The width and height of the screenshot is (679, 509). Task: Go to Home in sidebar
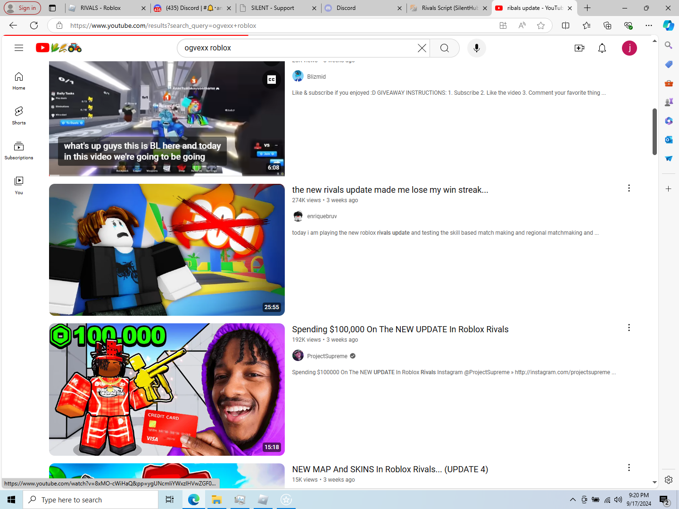pos(19,81)
